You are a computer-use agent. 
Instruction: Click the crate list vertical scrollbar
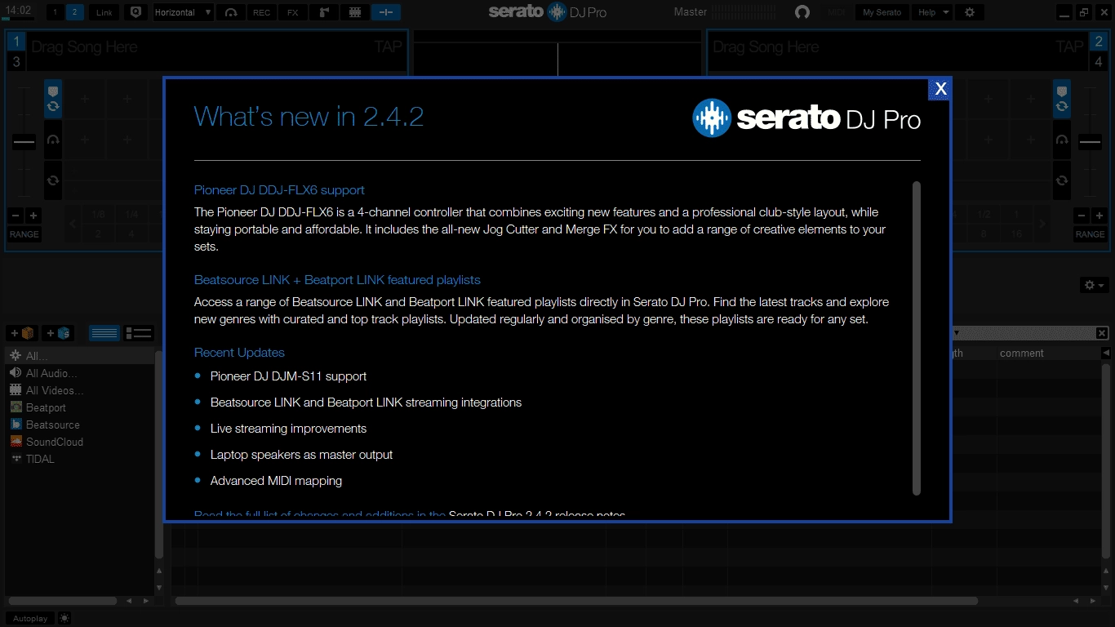[159, 454]
